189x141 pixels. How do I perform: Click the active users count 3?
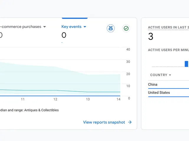coord(151,36)
